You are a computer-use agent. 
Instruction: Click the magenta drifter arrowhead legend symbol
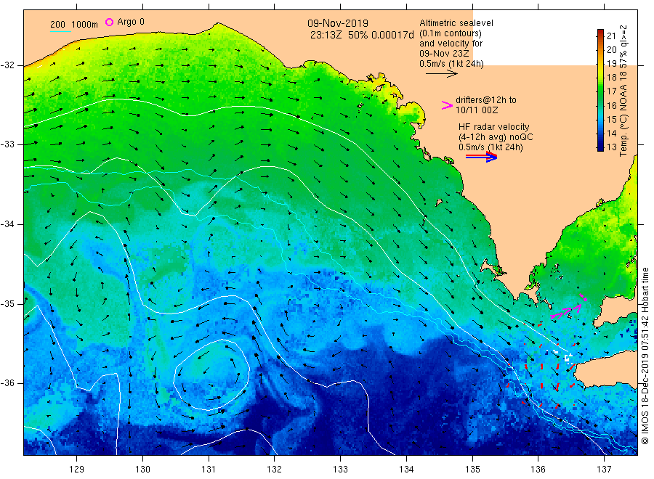click(x=447, y=105)
